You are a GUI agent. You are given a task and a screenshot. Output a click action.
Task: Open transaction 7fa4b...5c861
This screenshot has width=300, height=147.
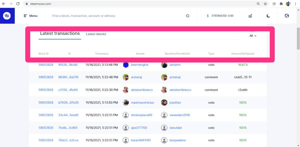coord(68,128)
